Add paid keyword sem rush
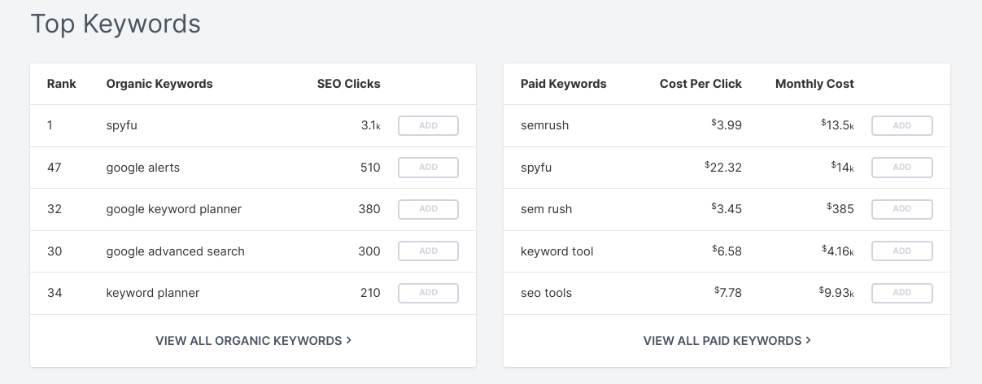The height and width of the screenshot is (384, 982). [902, 209]
